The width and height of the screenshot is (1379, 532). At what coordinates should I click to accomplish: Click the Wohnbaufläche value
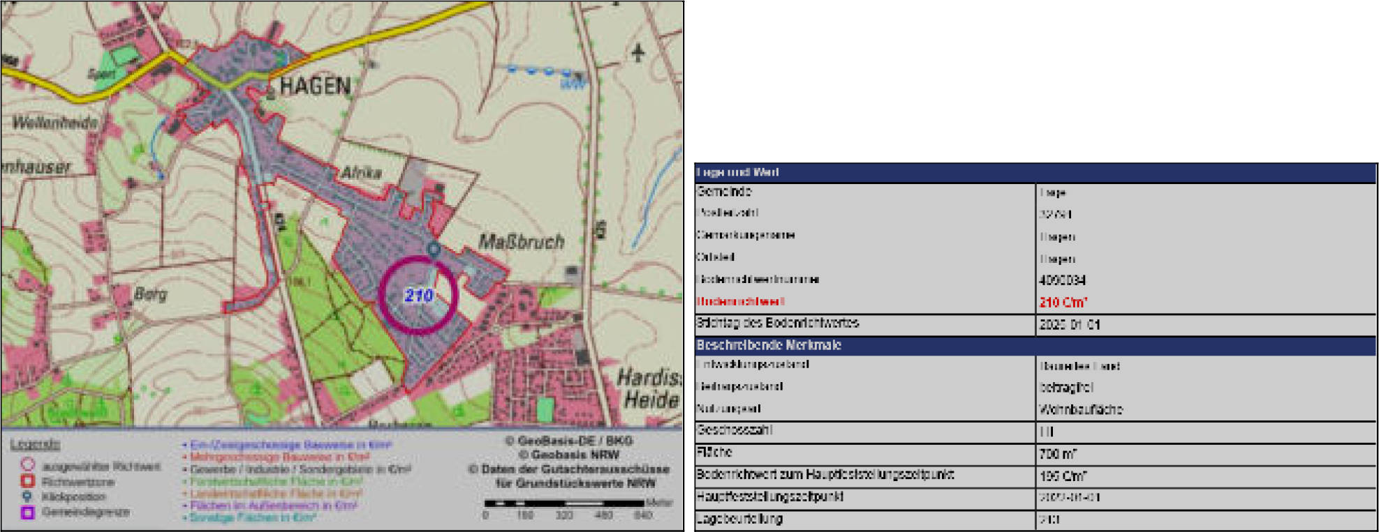[1080, 409]
